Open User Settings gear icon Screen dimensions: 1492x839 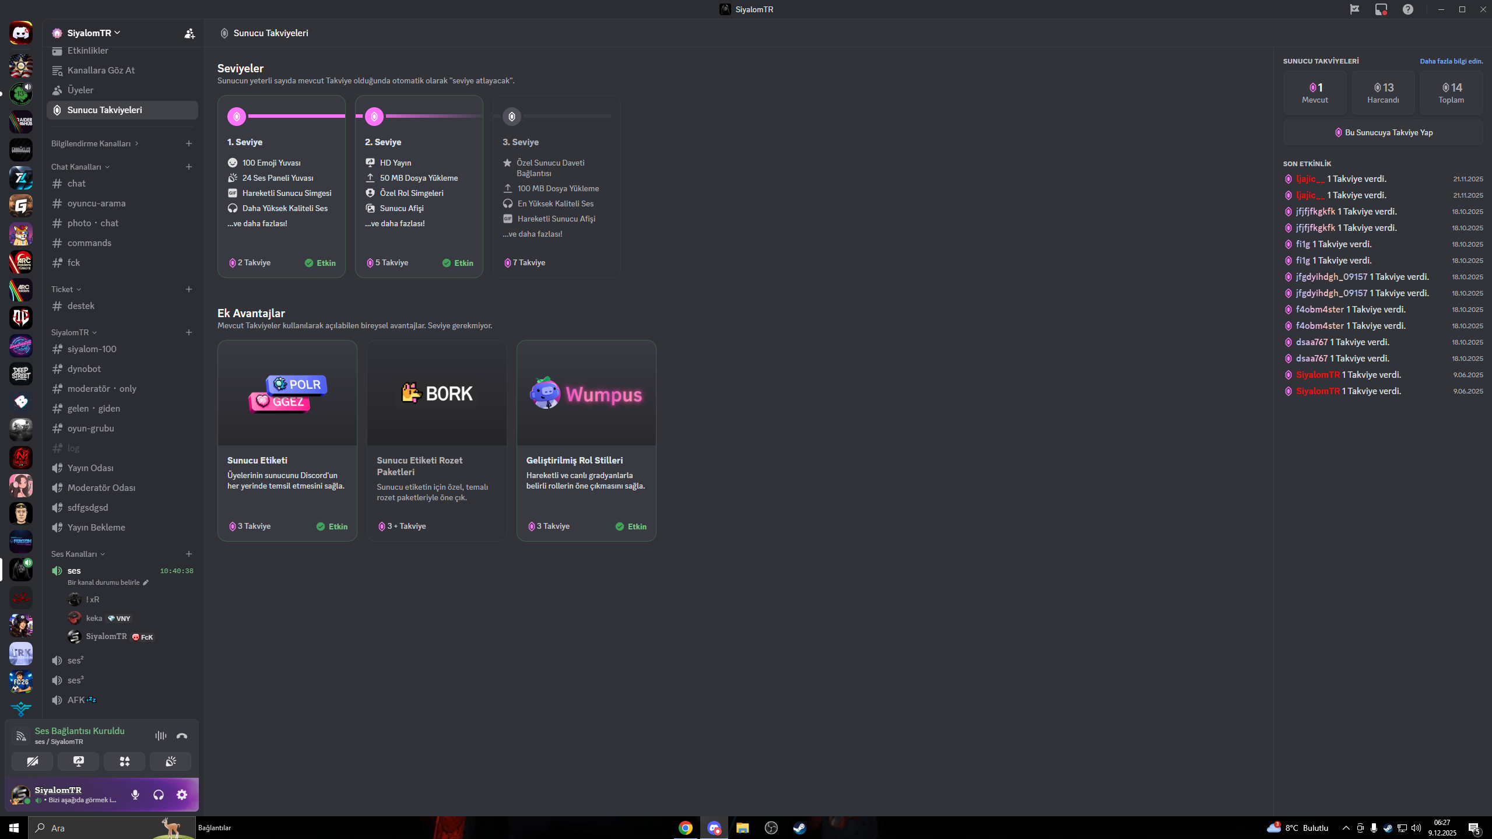coord(182,795)
